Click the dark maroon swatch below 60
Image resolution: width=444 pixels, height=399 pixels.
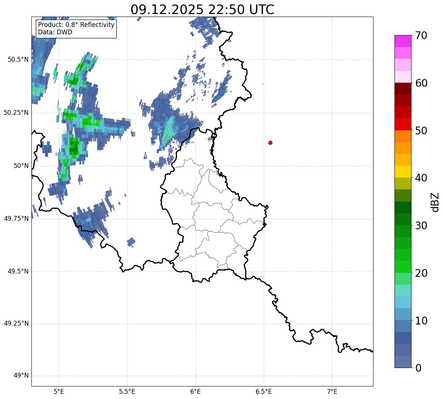click(403, 89)
